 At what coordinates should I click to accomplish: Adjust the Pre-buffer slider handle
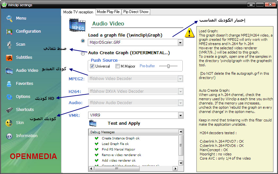point(168,66)
